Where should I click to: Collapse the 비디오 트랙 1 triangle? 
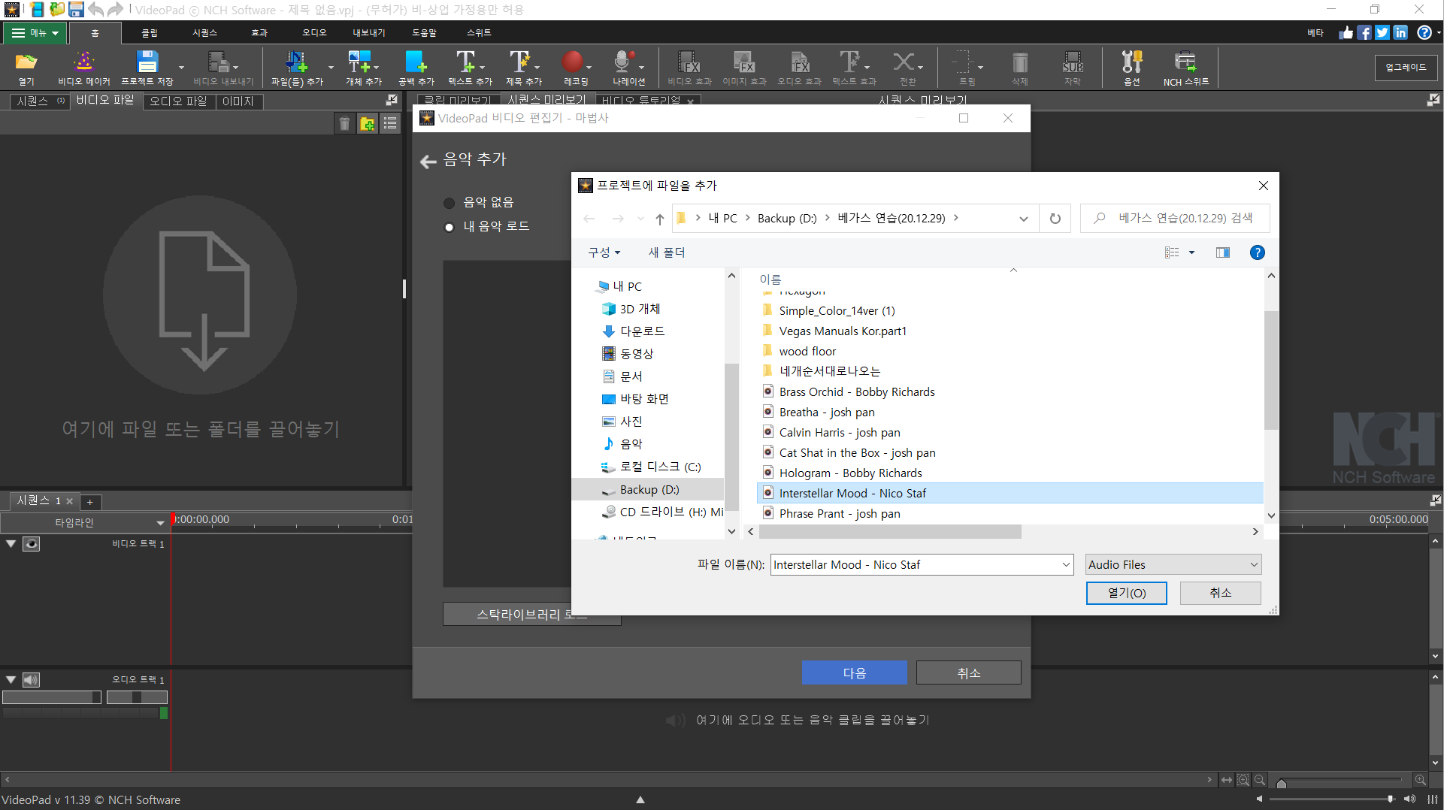11,543
